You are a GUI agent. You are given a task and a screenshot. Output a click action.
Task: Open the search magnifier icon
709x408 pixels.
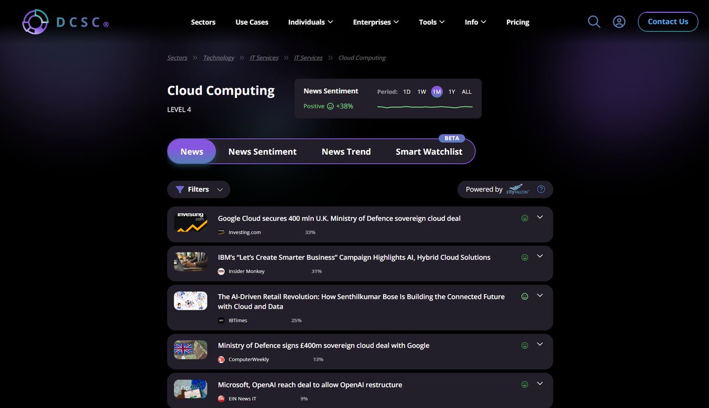594,21
